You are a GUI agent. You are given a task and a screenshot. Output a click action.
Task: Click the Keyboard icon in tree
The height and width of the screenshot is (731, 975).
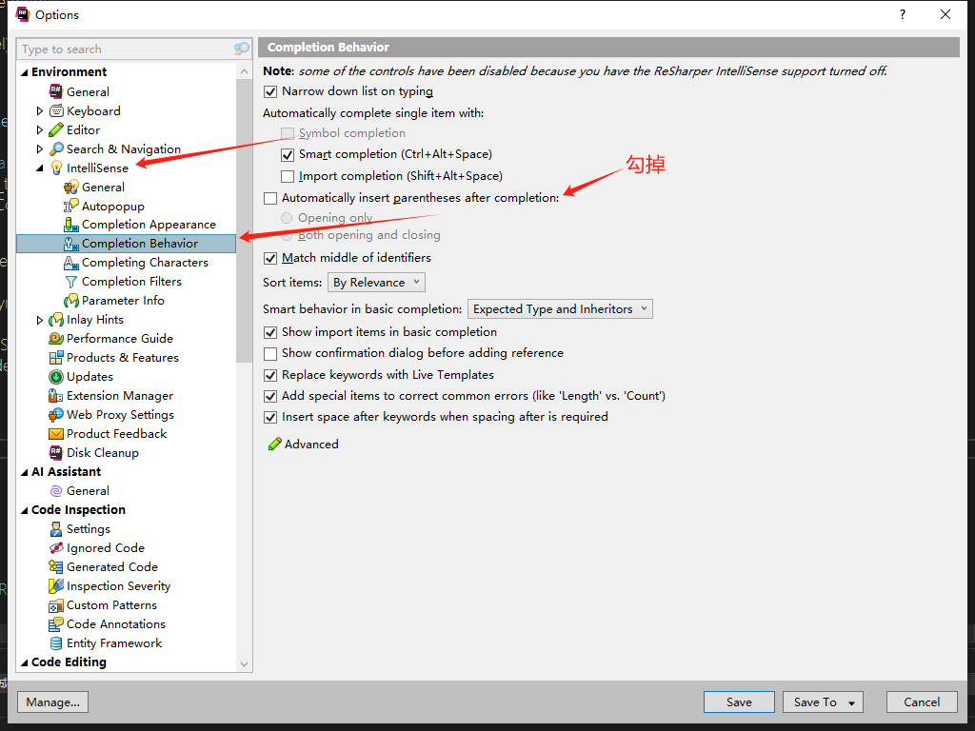pos(56,111)
